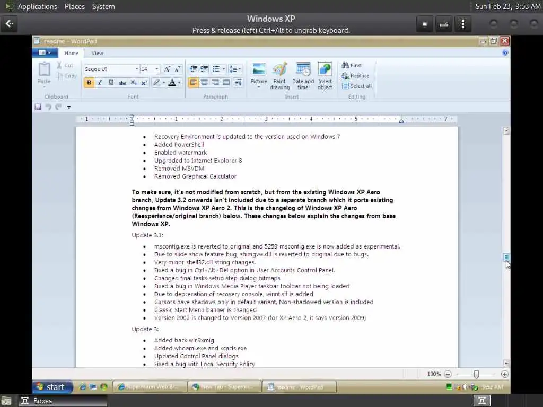Viewport: 543px width, 407px height.
Task: Open Segoe UI font family dropdown
Action: [x=136, y=69]
